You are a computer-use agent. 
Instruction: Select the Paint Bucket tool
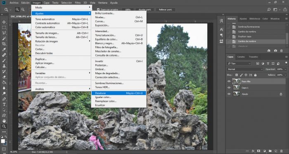point(4,82)
